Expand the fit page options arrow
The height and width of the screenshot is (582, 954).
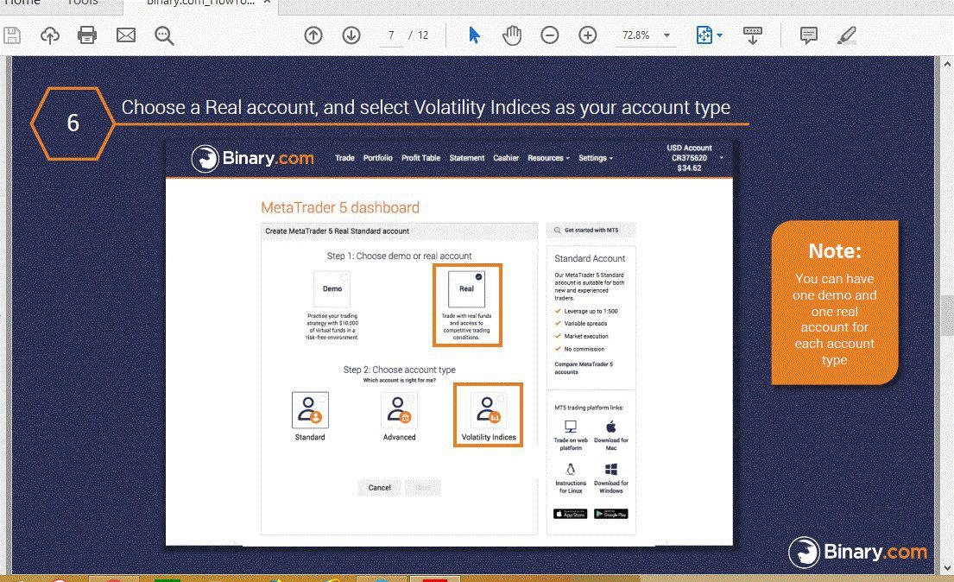point(720,35)
